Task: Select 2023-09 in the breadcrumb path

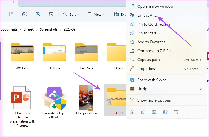Action: coord(69,29)
